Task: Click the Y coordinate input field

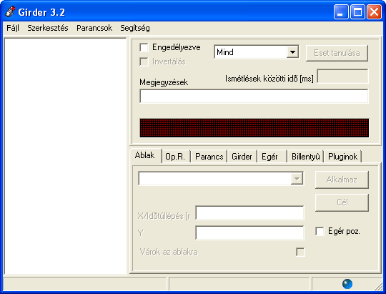Action: 250,233
